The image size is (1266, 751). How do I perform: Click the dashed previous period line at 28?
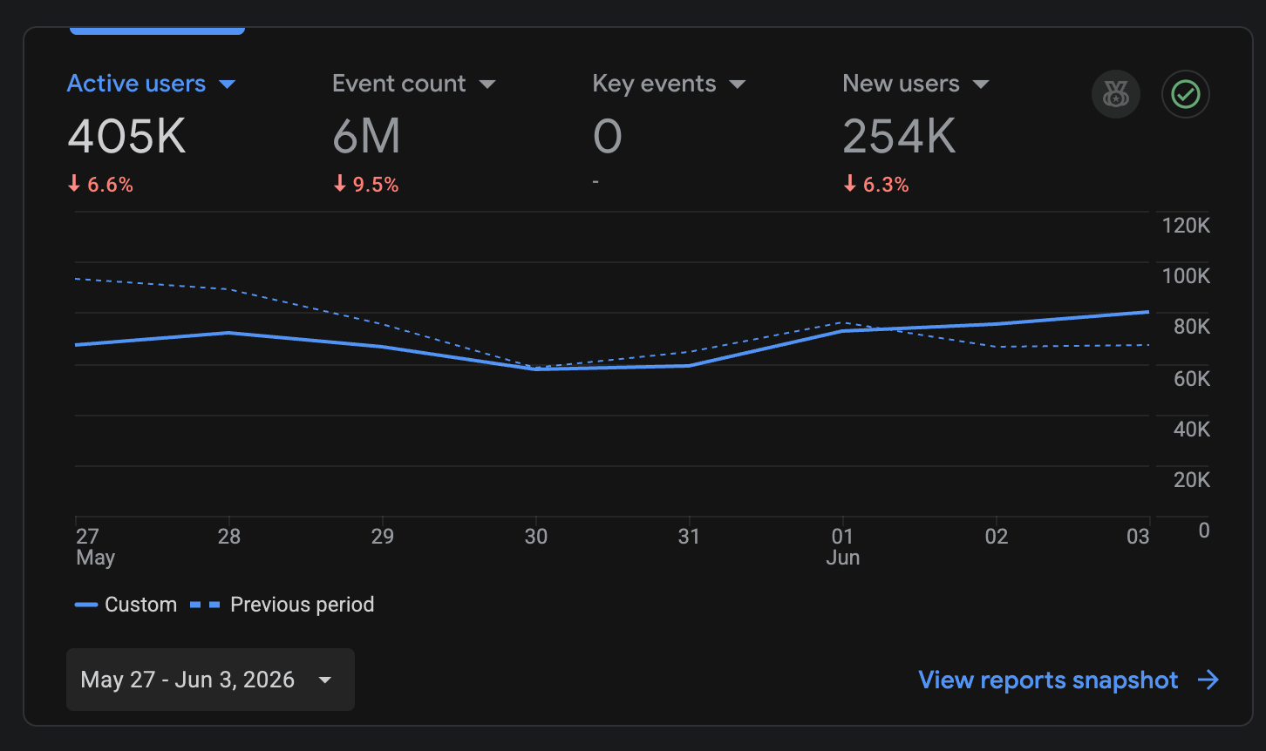click(228, 289)
